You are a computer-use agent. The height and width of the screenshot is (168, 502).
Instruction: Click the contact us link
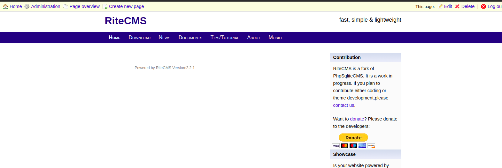pos(344,105)
